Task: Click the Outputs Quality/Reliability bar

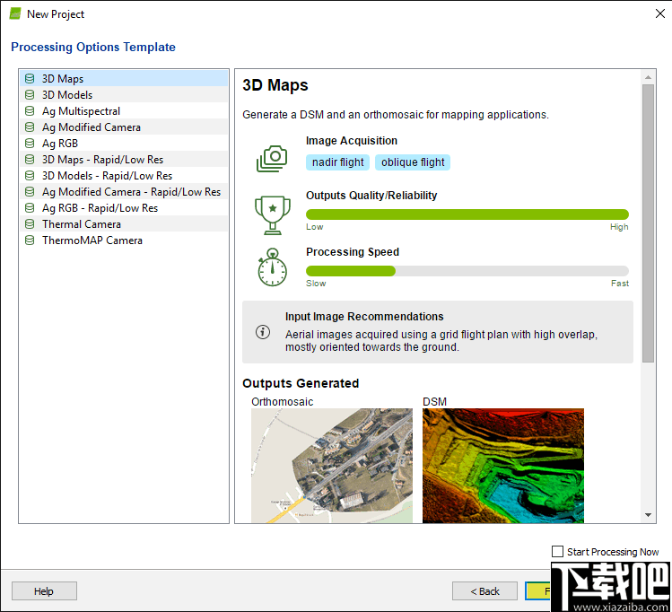Action: tap(467, 214)
